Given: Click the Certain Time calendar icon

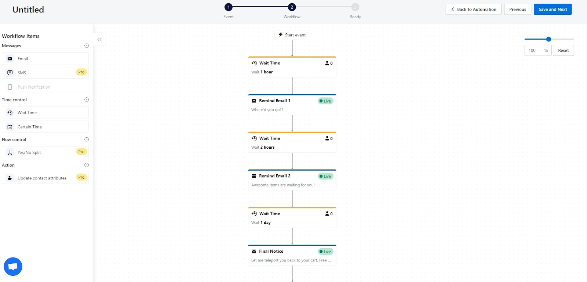Looking at the screenshot, I should click(10, 127).
